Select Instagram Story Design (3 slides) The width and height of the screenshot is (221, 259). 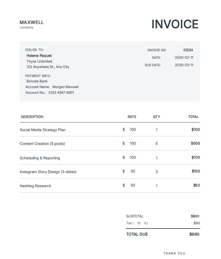tap(48, 172)
